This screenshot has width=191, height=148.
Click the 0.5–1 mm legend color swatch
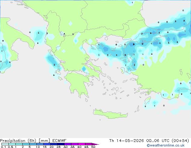click(x=12, y=144)
